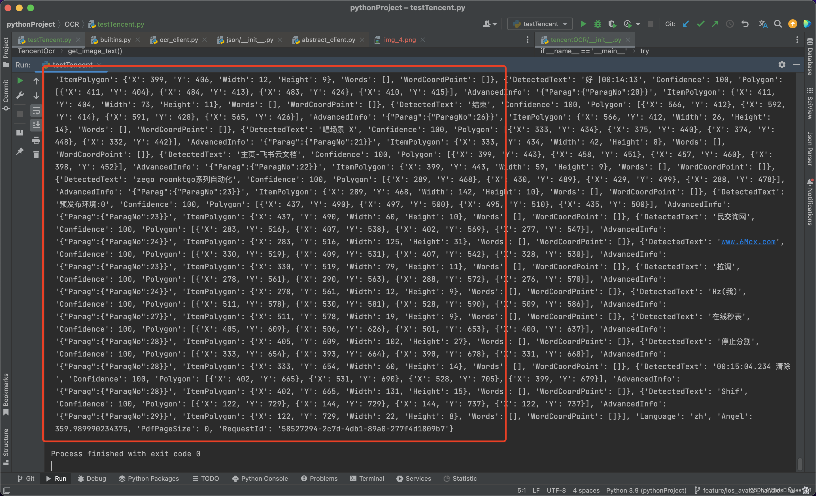Click the rollback undo arrow icon

point(745,24)
